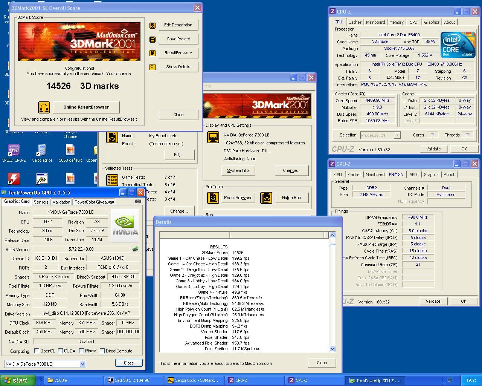Click the Selected Tests checklist icon
This screenshot has width=482, height=386.
pos(112,180)
